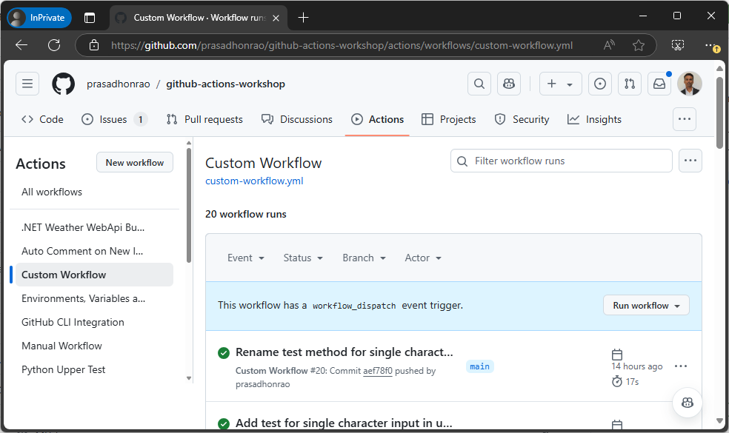Open commit aef78f0 link
The image size is (729, 433).
[x=378, y=371]
